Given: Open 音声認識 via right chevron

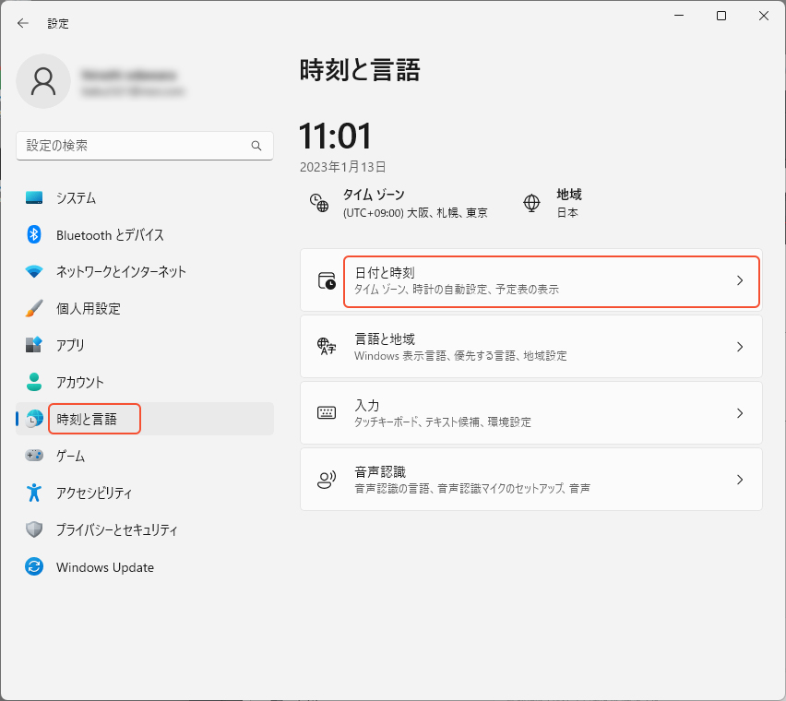Looking at the screenshot, I should 739,480.
